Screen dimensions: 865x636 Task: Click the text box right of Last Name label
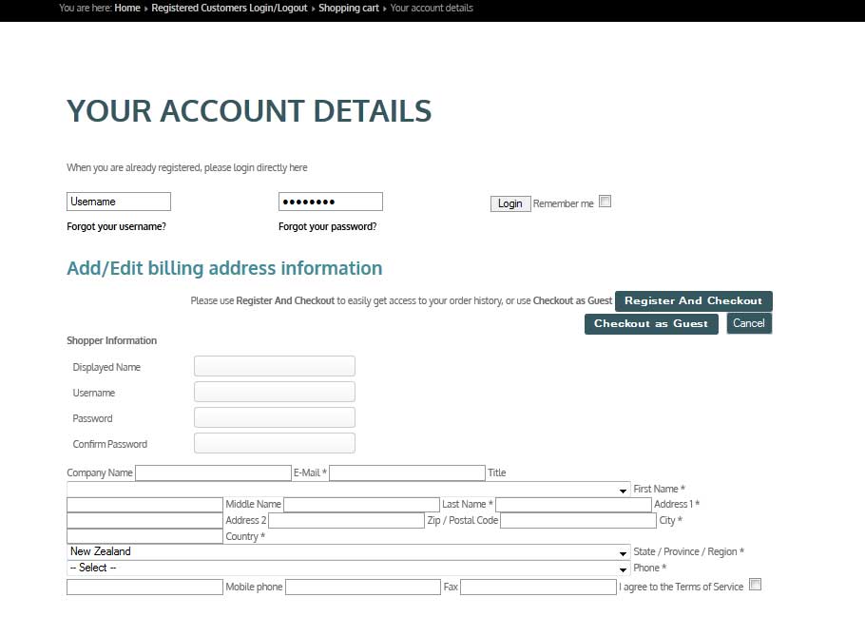tap(574, 505)
